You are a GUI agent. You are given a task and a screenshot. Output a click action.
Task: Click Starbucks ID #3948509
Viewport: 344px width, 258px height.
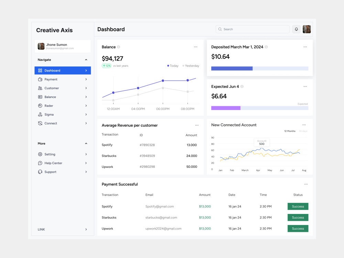(x=147, y=156)
